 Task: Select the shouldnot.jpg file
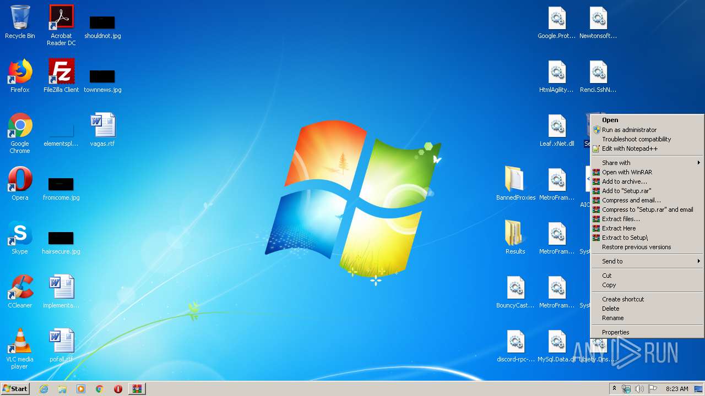[102, 26]
